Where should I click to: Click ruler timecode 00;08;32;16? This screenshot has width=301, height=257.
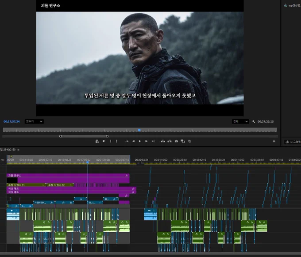click(x=45, y=160)
